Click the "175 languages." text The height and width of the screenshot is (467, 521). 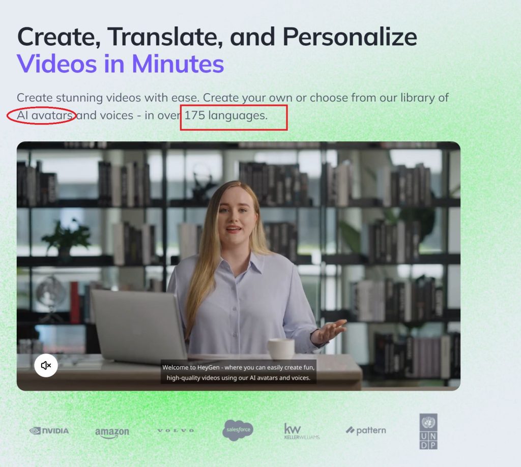pyautogui.click(x=226, y=115)
